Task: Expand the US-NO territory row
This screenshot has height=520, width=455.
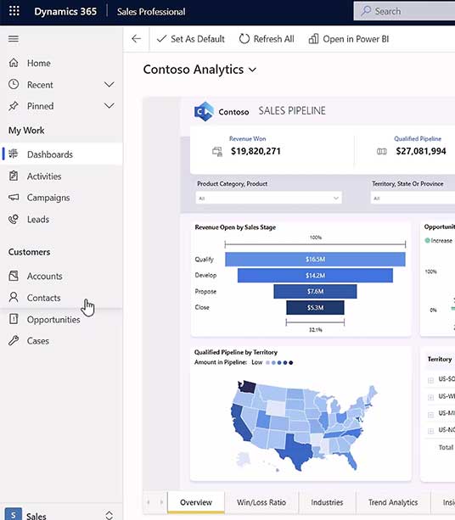Action: coord(430,431)
